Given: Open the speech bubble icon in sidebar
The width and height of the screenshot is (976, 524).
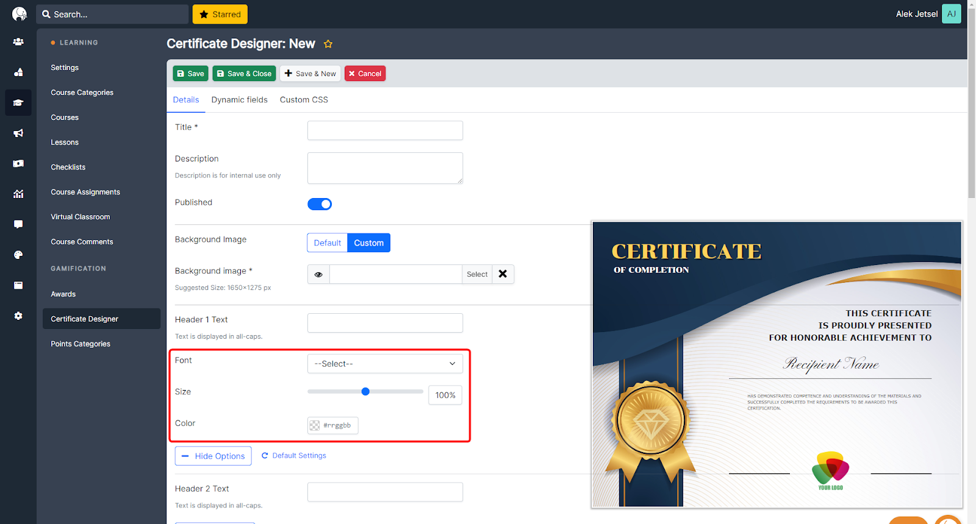Looking at the screenshot, I should [x=18, y=224].
